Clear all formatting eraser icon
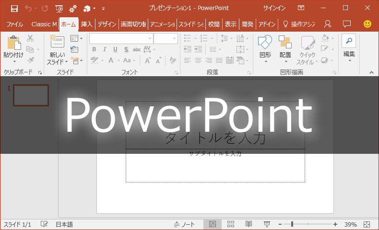Viewport: 379px width, 230px height. [173, 60]
